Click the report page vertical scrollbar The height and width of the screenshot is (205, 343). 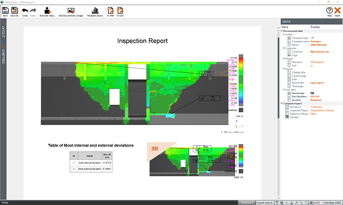pos(278,113)
